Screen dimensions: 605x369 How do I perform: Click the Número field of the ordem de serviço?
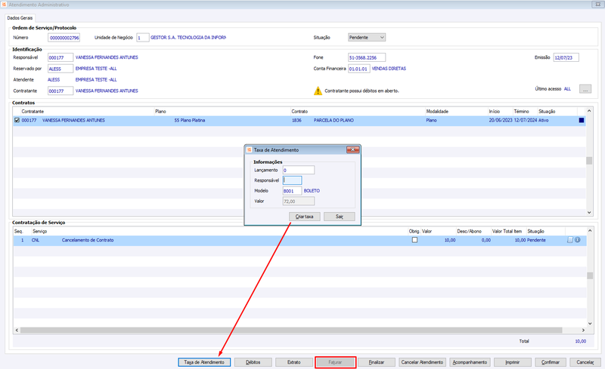coord(64,38)
